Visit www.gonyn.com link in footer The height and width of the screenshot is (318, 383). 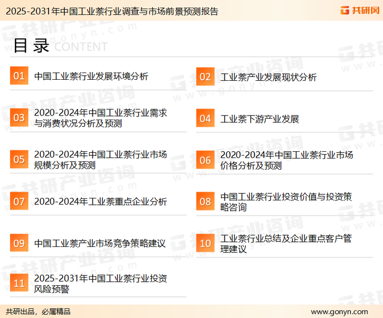point(339,311)
